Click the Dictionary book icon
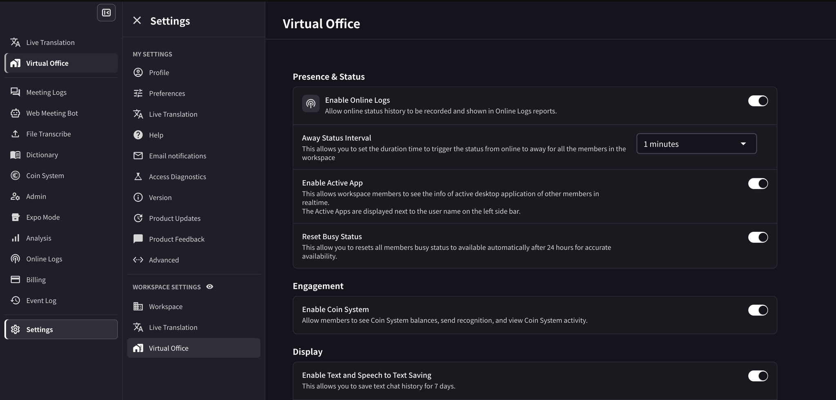 15,155
